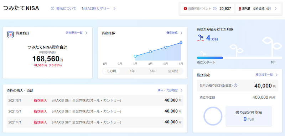Open the chevron next to 保有商品一覧
The height and width of the screenshot is (136, 285).
(x=87, y=33)
